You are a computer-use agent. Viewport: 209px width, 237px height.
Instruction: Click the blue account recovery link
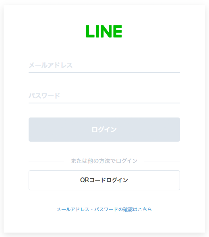click(104, 209)
